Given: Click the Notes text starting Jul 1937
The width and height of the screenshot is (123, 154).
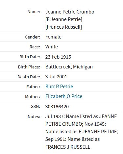Looking at the screenshot, I should [82, 132].
